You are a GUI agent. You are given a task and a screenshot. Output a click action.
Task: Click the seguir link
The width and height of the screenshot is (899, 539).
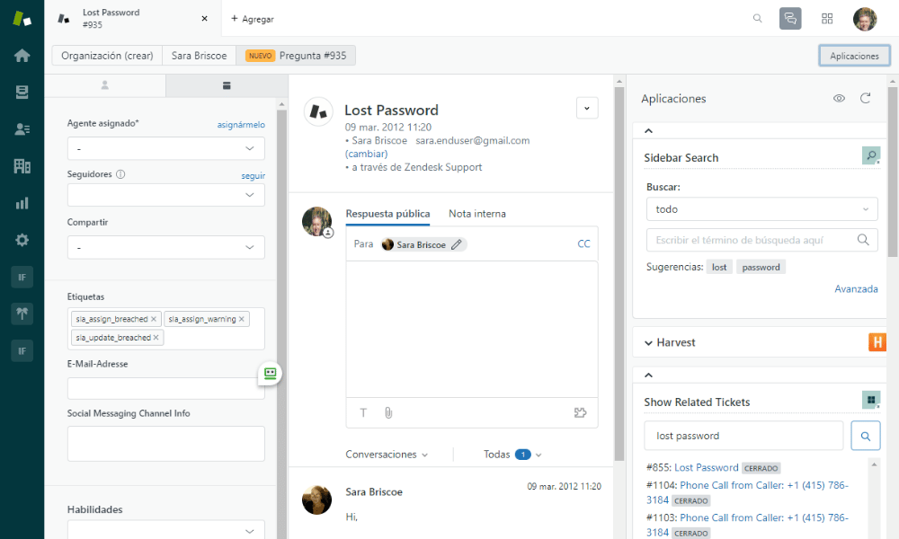pyautogui.click(x=253, y=176)
